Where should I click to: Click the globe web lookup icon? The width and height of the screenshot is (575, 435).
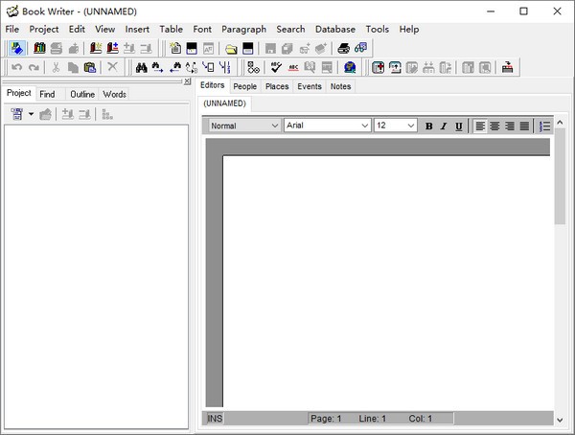pos(350,67)
